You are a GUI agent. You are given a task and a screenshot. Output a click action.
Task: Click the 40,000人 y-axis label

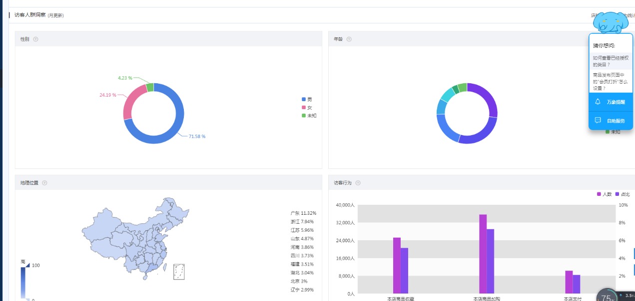(x=344, y=205)
